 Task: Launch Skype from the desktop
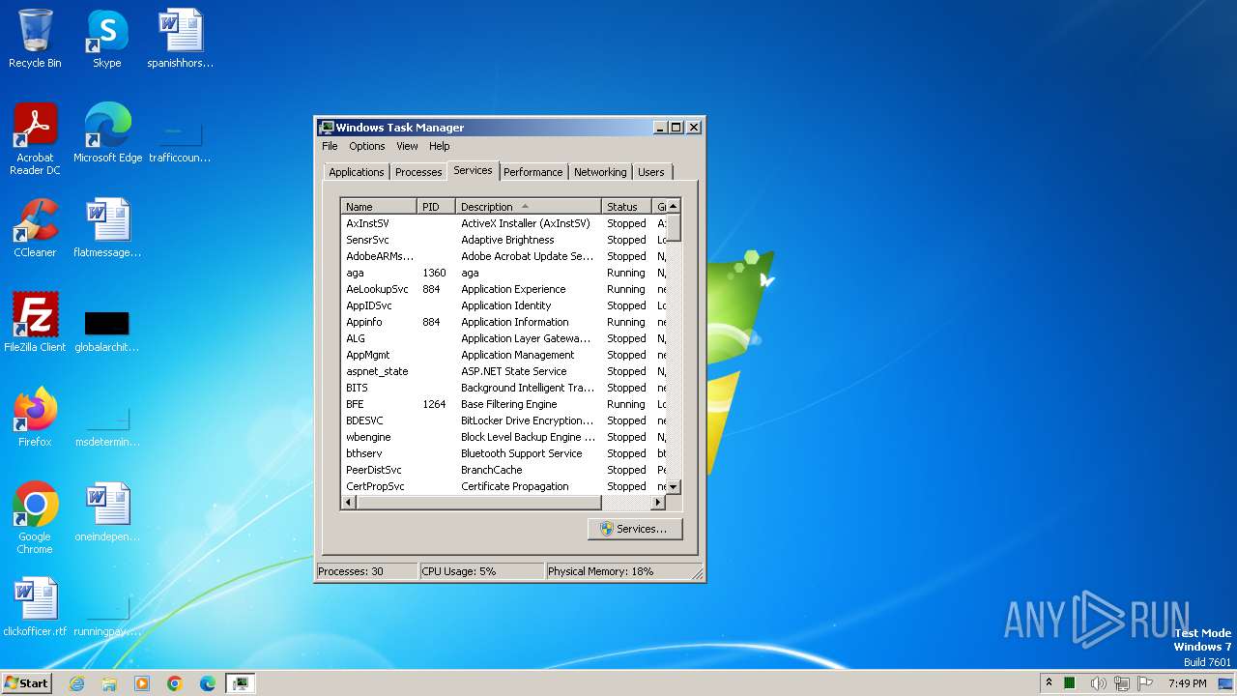point(106,39)
